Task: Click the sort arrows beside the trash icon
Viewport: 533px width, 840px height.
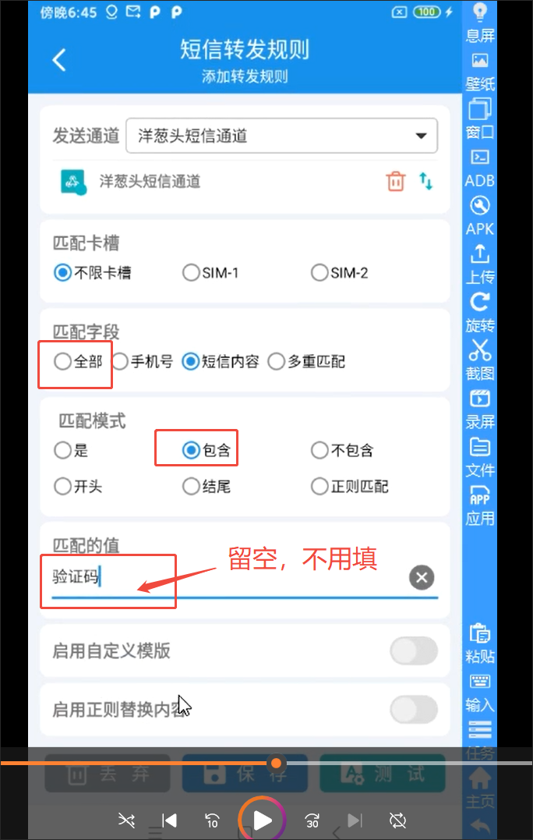Action: (426, 181)
